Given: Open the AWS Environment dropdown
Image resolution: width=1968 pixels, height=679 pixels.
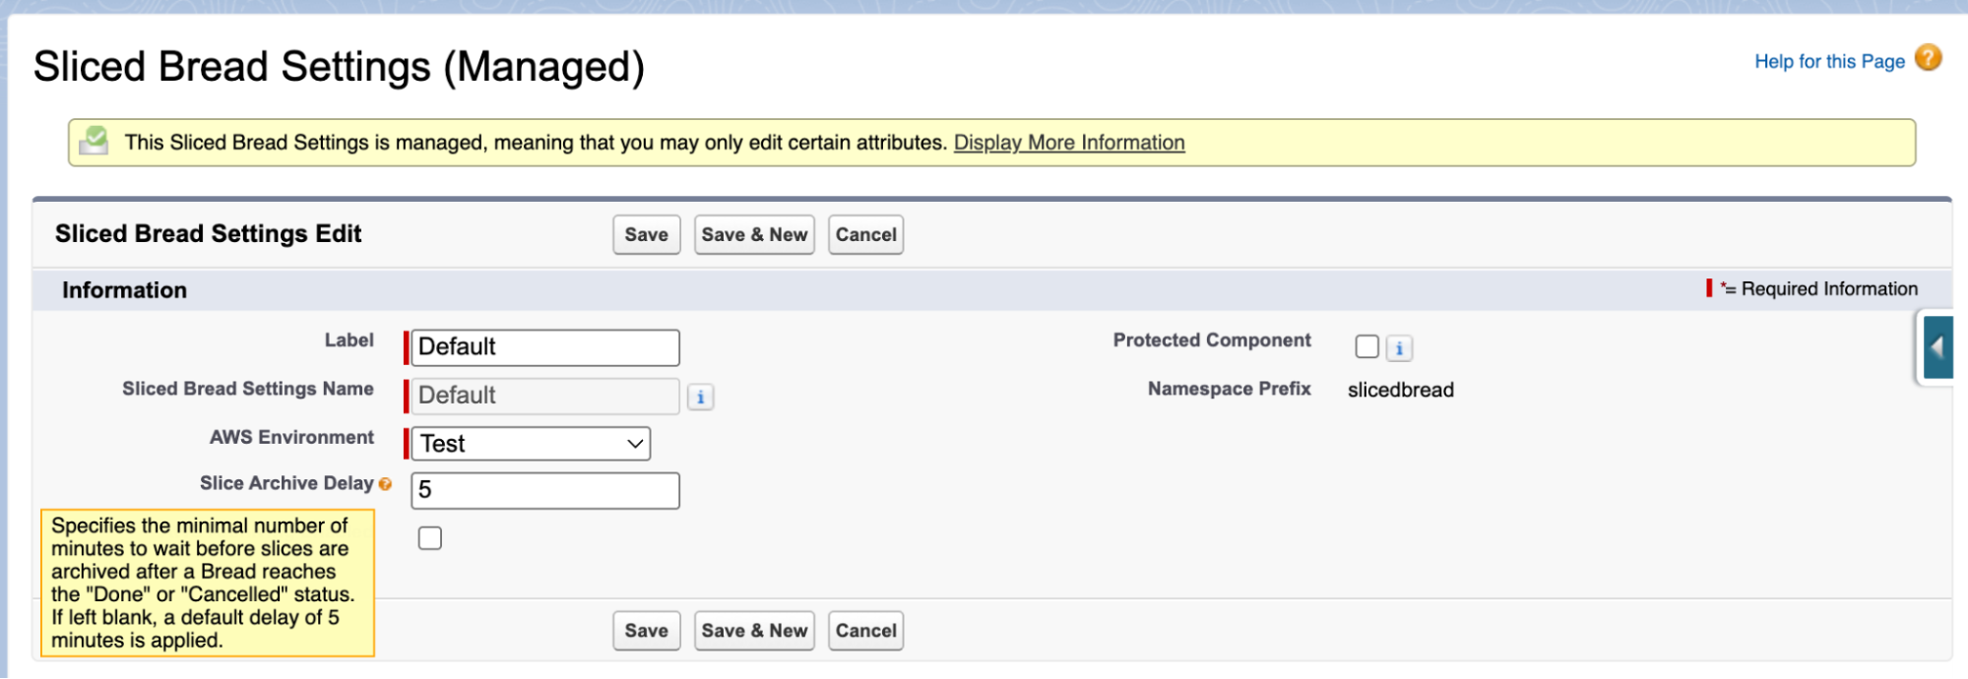Looking at the screenshot, I should click(x=531, y=444).
